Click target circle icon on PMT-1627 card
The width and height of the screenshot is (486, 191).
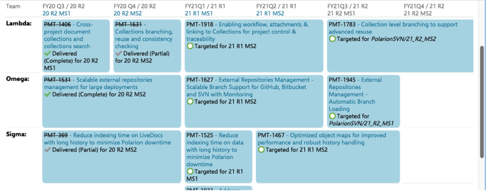(x=190, y=101)
